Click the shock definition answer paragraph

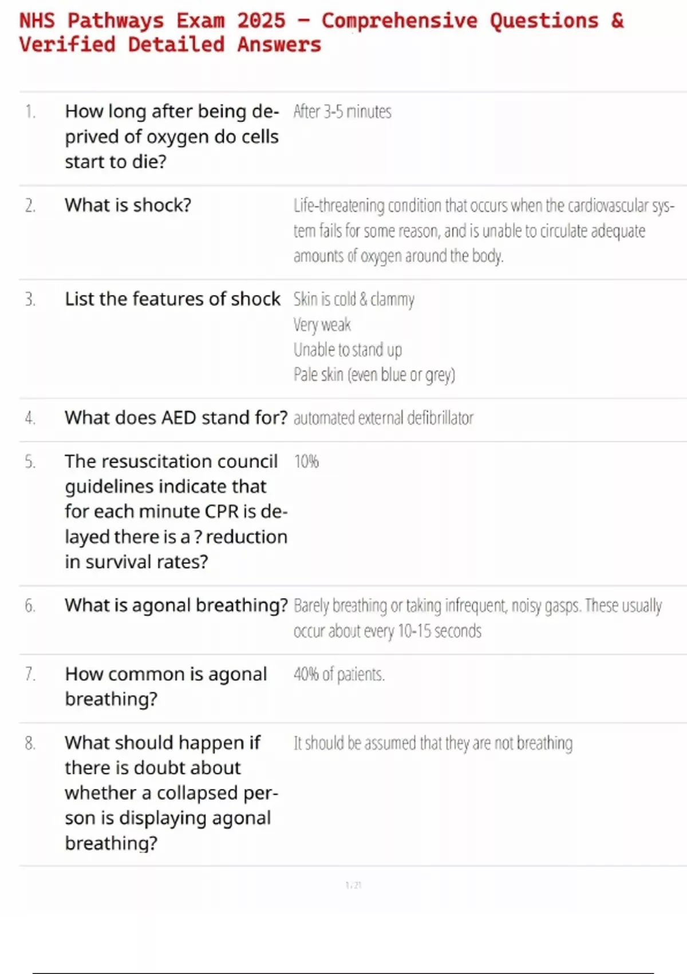(x=484, y=230)
